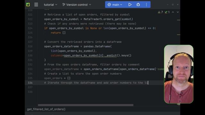Click the Run play button
This screenshot has height=115, width=205.
130,5
